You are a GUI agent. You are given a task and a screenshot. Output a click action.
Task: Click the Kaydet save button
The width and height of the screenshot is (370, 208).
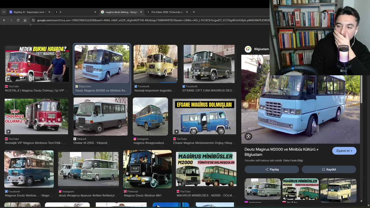coord(329,170)
